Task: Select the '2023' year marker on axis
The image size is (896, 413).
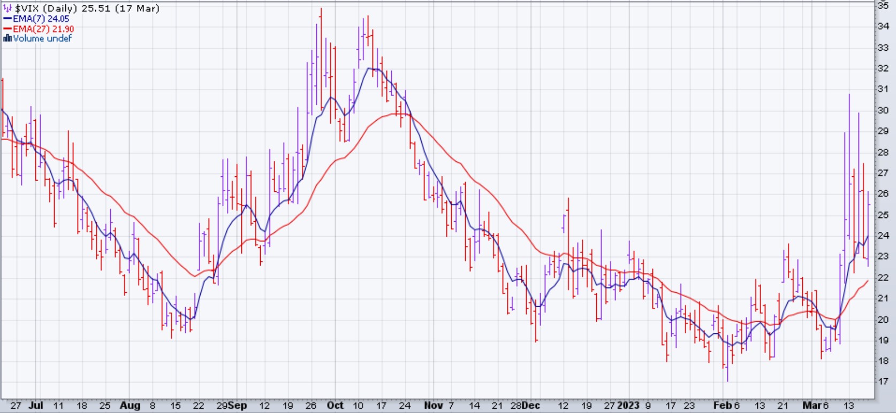Action: click(x=628, y=406)
